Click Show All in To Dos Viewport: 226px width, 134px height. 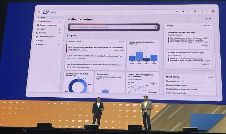pos(206,25)
